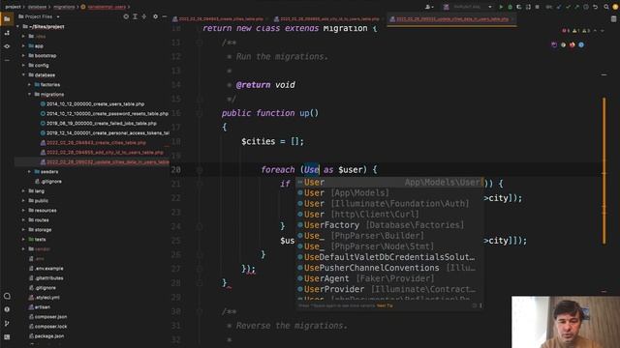Open file in Safari browser icon
620x348 pixels.
(x=581, y=45)
